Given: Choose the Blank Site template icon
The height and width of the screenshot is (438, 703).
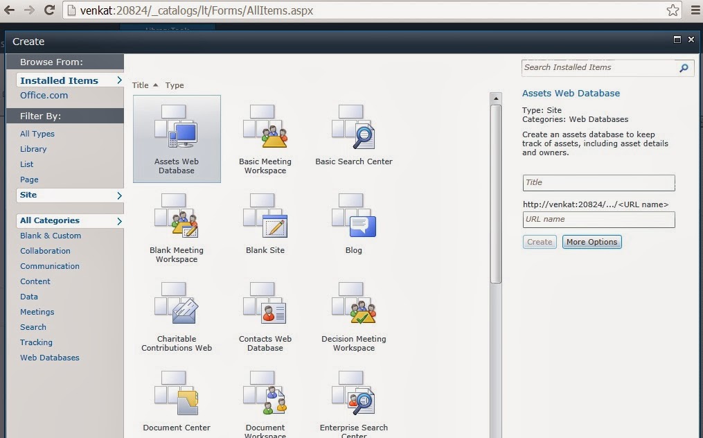Looking at the screenshot, I should tap(265, 216).
